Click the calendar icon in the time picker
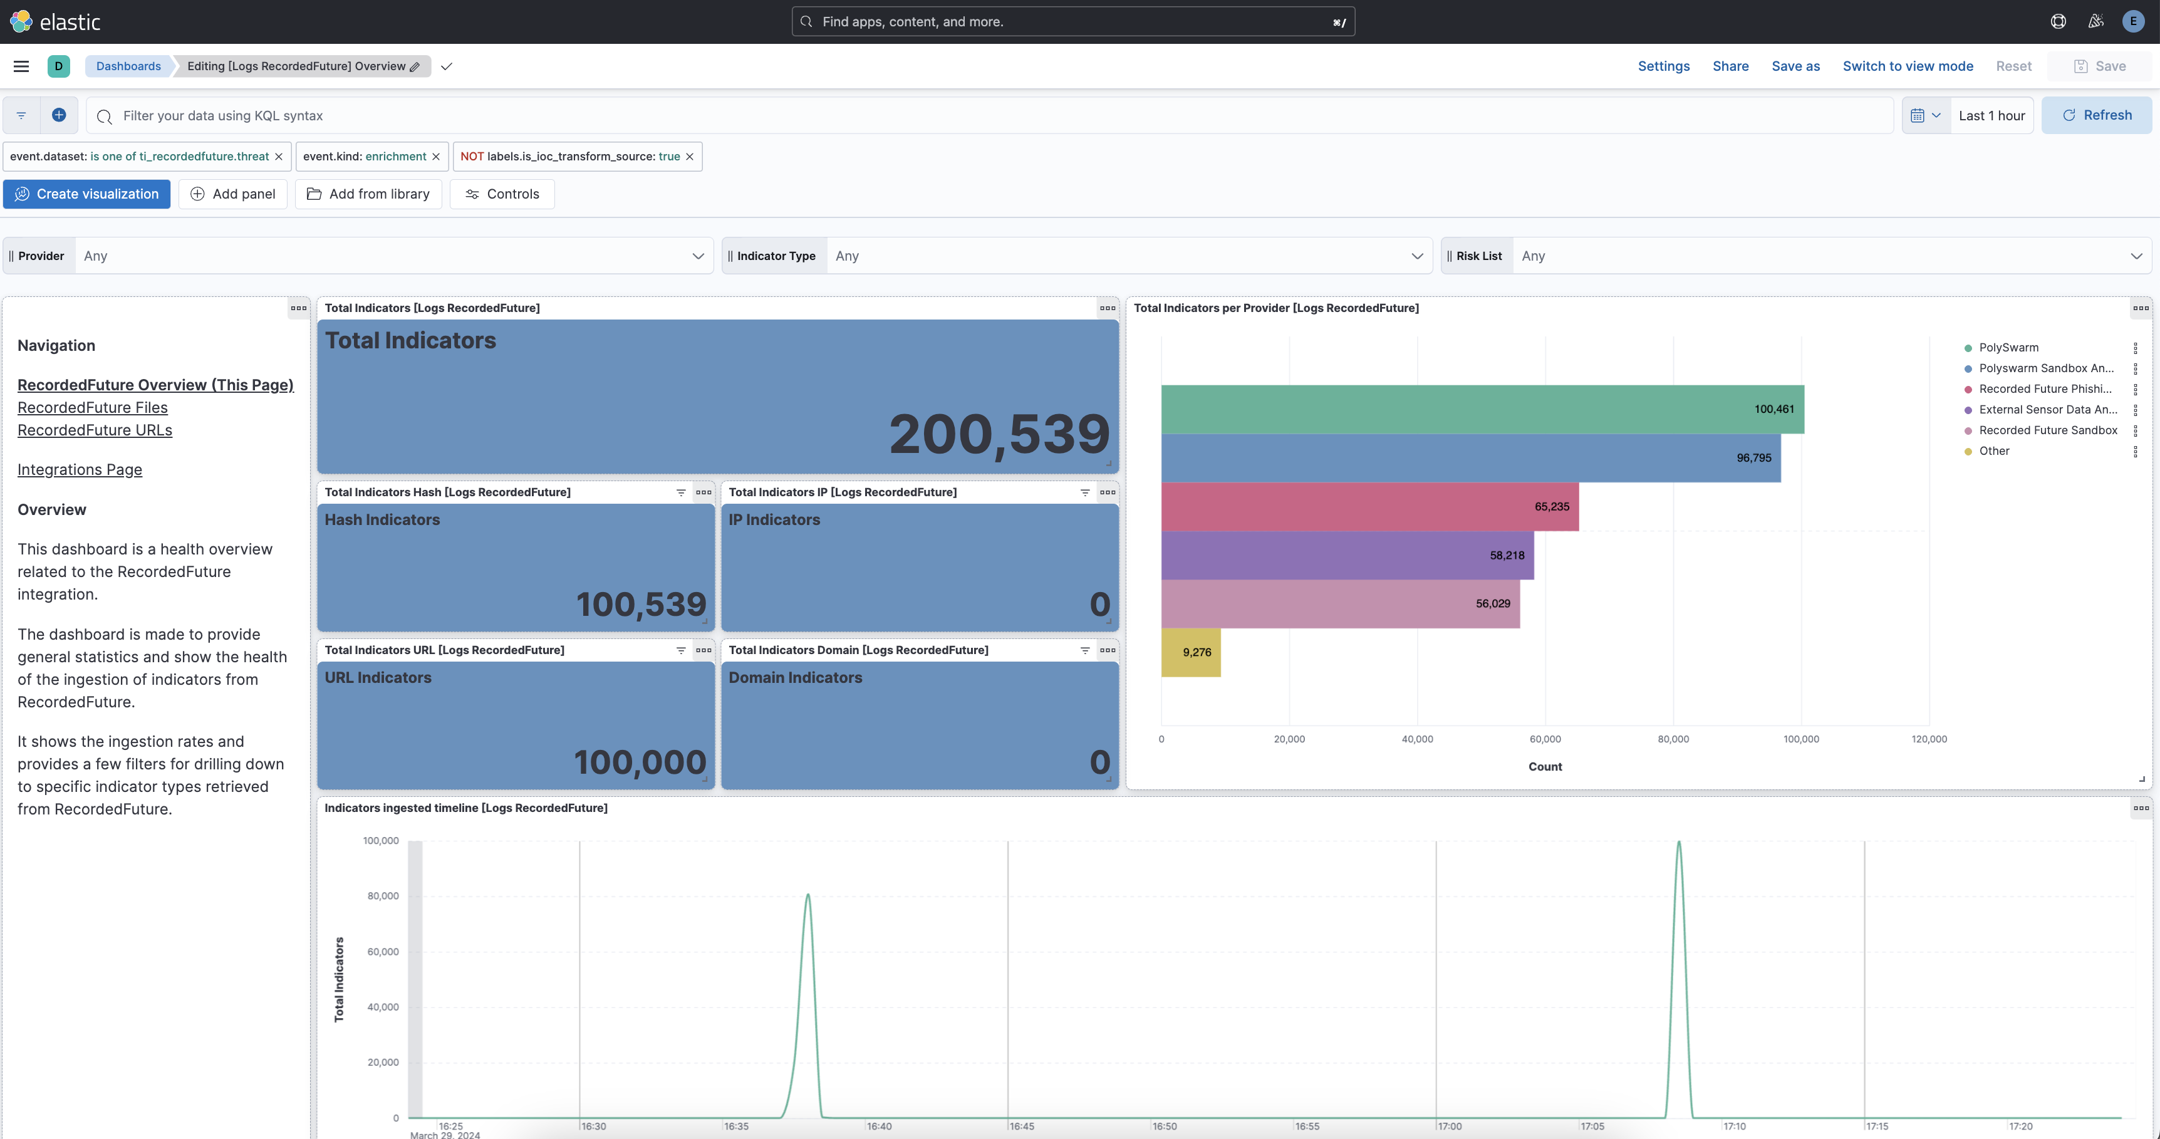The width and height of the screenshot is (2160, 1139). (x=1919, y=115)
